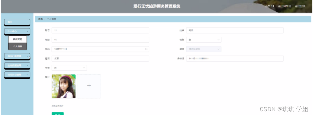Click the 会员 11 user label

pyautogui.click(x=270, y=6)
